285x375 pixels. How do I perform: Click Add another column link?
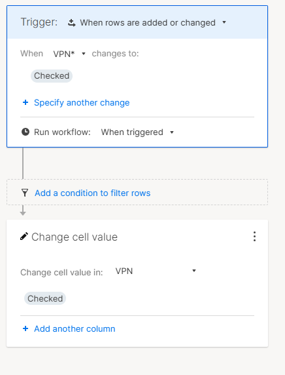click(75, 329)
